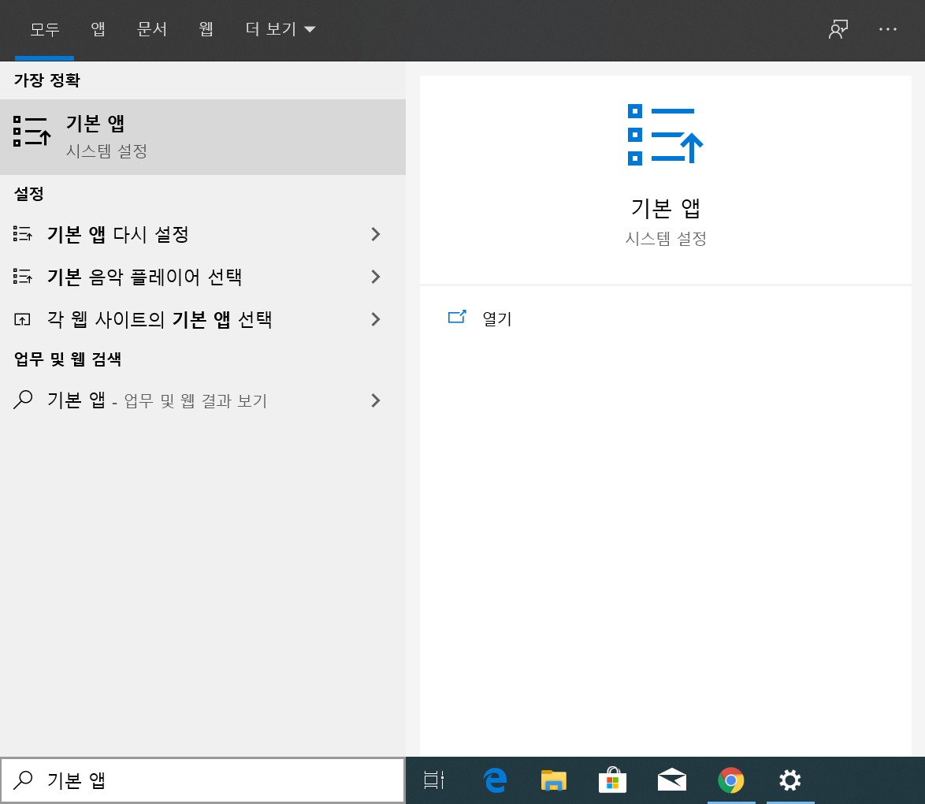This screenshot has height=804, width=925.
Task: Open the 더 보기 dropdown
Action: tap(280, 29)
